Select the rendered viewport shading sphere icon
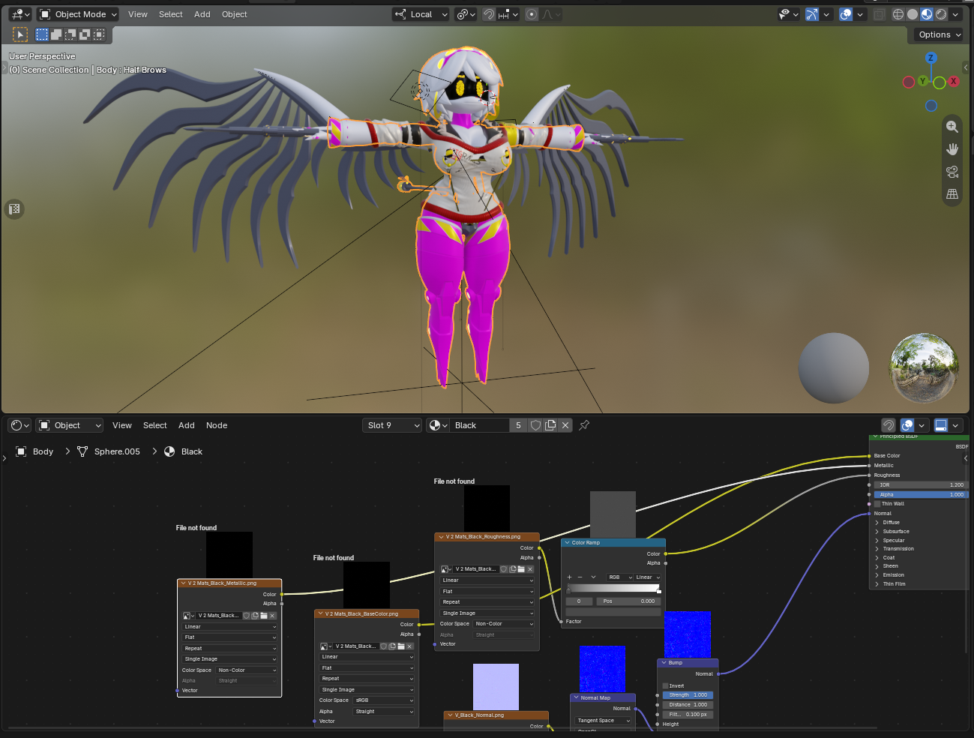 (x=941, y=14)
